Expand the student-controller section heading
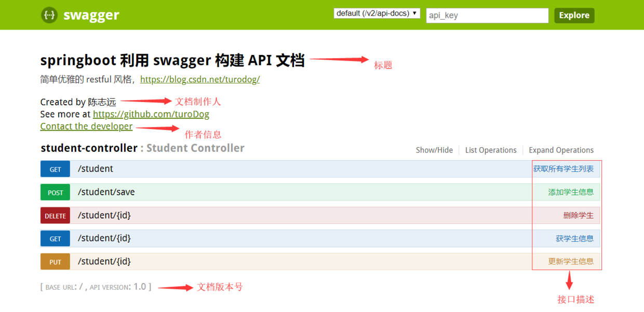 (x=89, y=148)
